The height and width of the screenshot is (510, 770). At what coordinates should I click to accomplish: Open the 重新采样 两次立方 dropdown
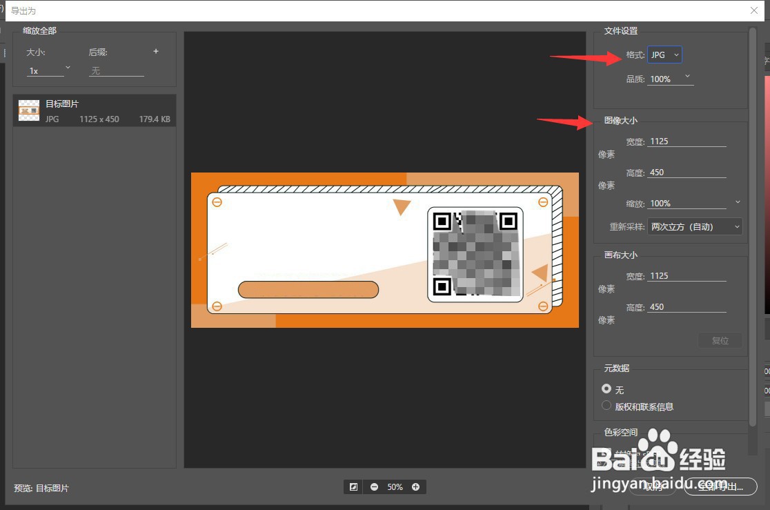tap(695, 226)
